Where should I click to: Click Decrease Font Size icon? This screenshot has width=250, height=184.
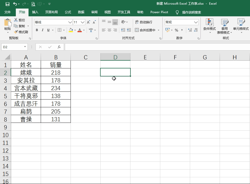click(94, 22)
